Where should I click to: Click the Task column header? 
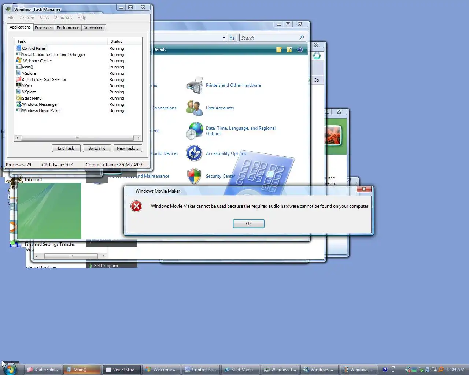(x=61, y=41)
